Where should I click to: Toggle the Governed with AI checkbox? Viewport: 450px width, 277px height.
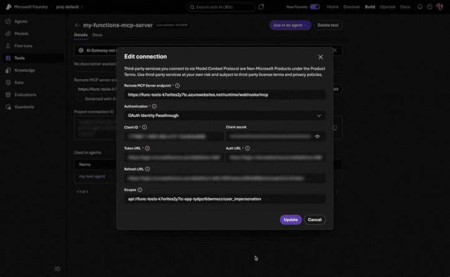click(x=79, y=99)
